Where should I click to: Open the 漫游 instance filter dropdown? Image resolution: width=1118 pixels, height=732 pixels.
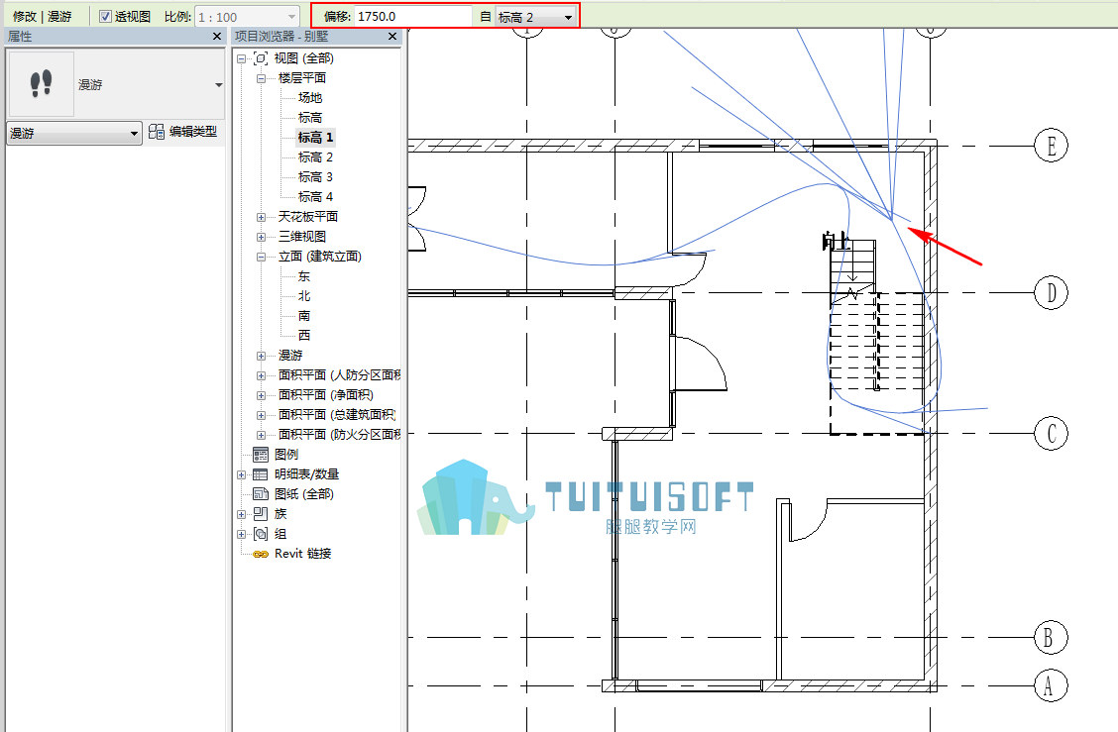[x=74, y=134]
